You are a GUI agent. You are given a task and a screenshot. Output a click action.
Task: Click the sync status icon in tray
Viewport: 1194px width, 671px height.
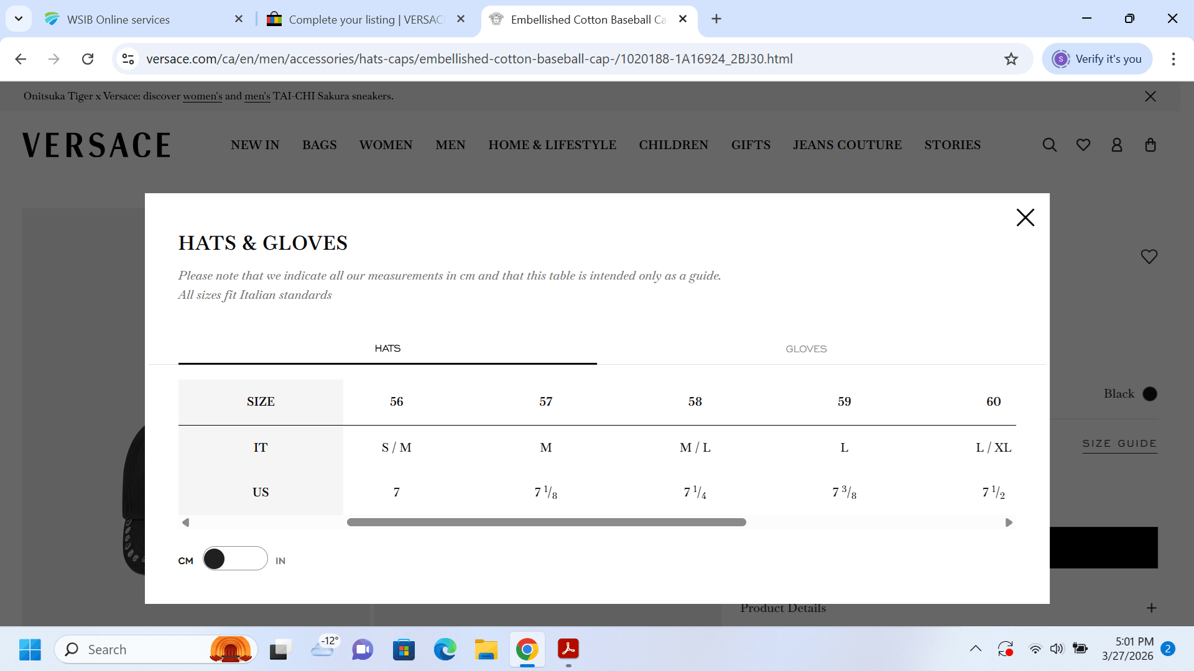click(1006, 649)
